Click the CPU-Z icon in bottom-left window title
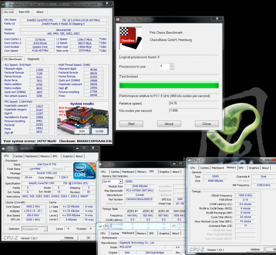This screenshot has height=255, width=276. pyautogui.click(x=3, y=149)
